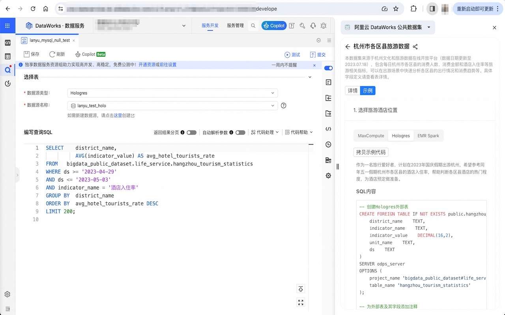This screenshot has width=505, height=315.
Task: Open the 代码处理 dropdown
Action: tap(265, 133)
